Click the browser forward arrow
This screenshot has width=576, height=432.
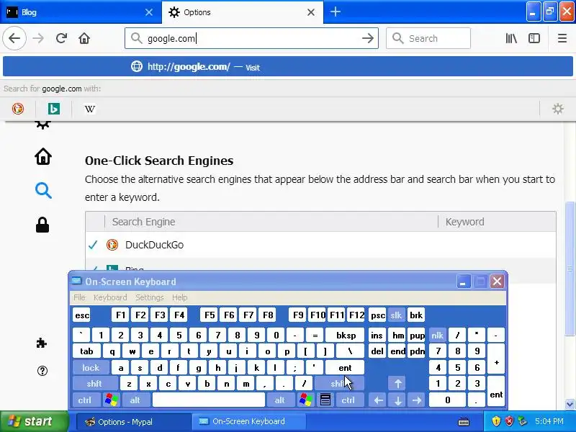pyautogui.click(x=38, y=38)
